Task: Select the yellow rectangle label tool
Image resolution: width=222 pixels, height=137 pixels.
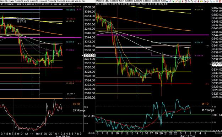Action: [x=201, y=1]
